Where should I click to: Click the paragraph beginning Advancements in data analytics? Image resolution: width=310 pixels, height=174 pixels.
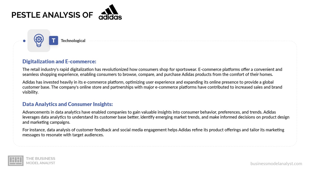156,117
